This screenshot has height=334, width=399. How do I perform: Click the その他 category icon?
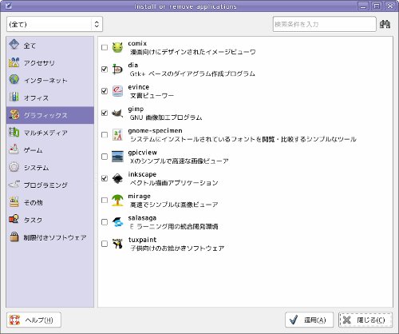tap(14, 202)
